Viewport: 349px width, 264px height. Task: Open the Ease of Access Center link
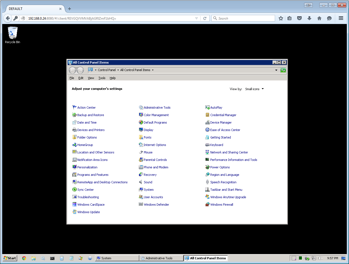pos(225,130)
